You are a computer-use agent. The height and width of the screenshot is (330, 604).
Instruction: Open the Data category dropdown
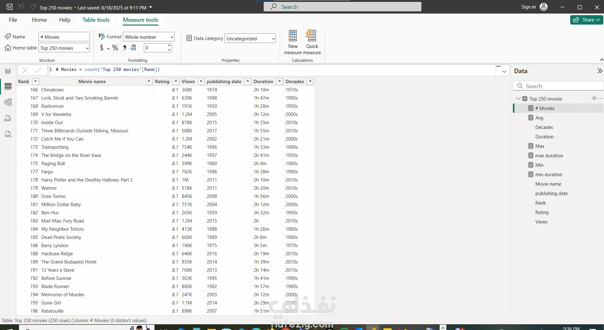click(250, 38)
